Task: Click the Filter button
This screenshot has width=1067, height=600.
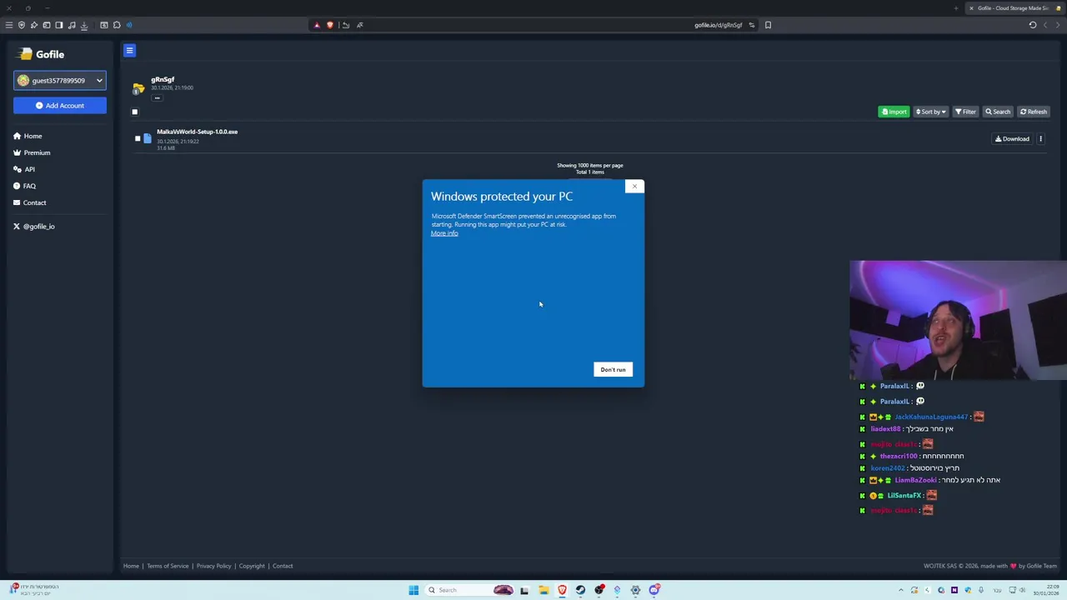Action: (x=965, y=112)
